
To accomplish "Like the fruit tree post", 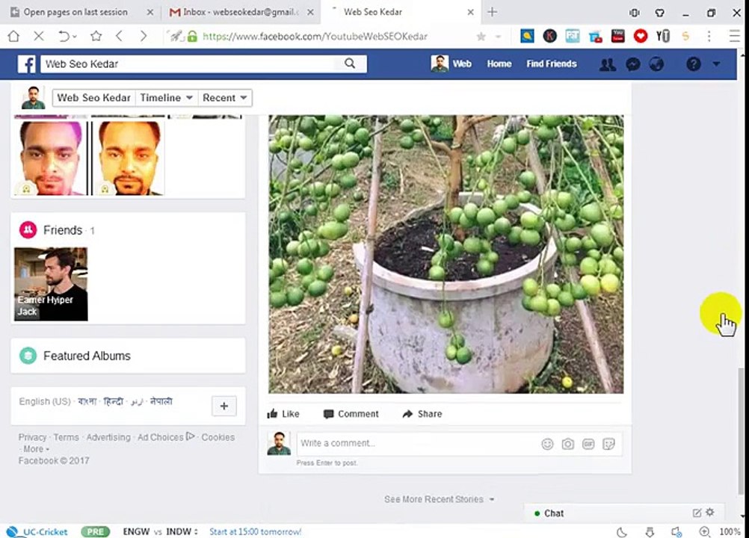I will pyautogui.click(x=283, y=414).
